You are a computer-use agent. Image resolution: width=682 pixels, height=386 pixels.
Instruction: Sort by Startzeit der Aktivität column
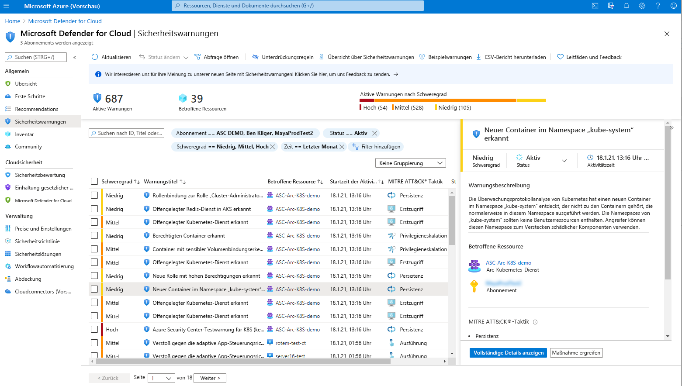point(381,182)
